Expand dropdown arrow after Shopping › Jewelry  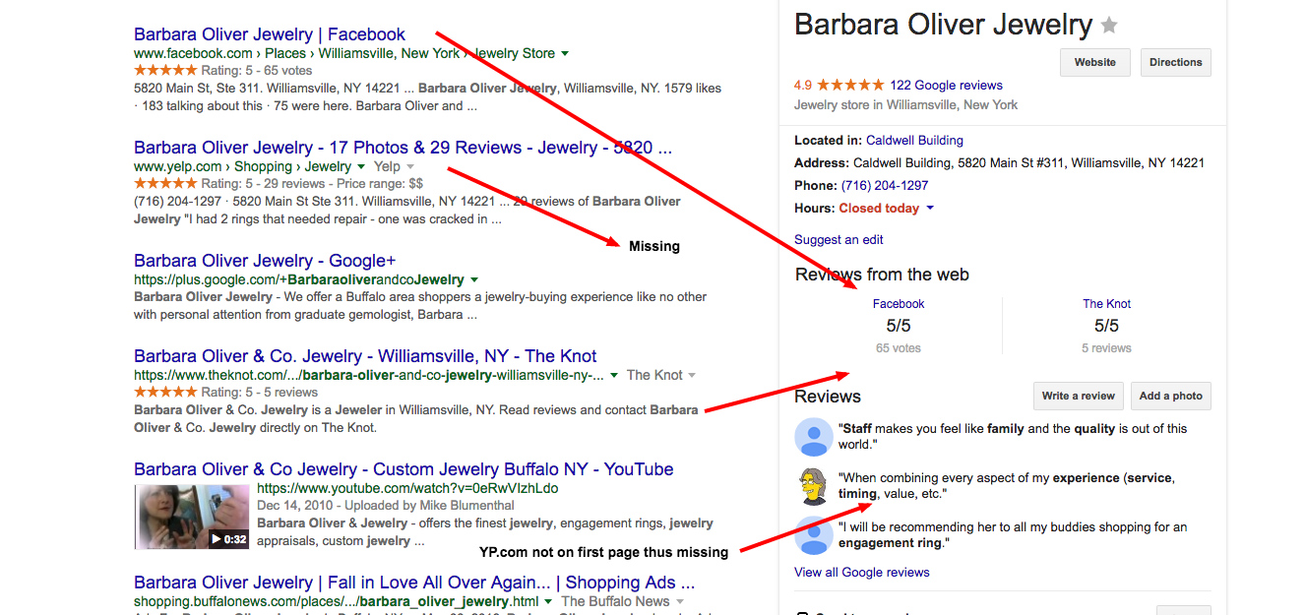(x=361, y=167)
